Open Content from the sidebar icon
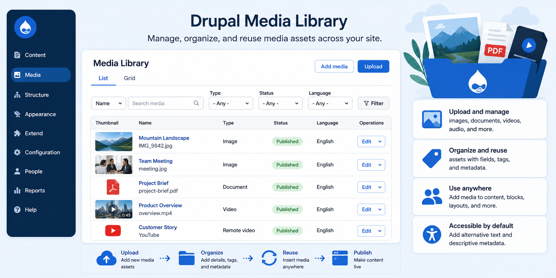Screen dimensions: 556x278 [17, 55]
